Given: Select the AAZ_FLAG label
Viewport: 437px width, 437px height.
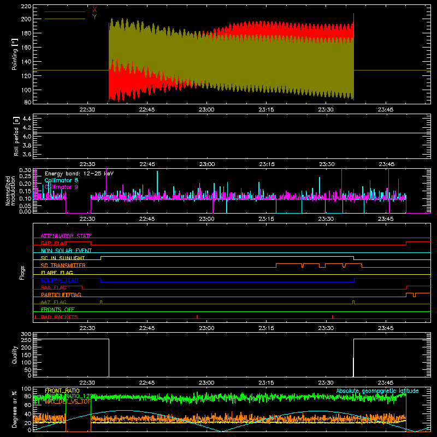Looking at the screenshot, I should tap(54, 302).
